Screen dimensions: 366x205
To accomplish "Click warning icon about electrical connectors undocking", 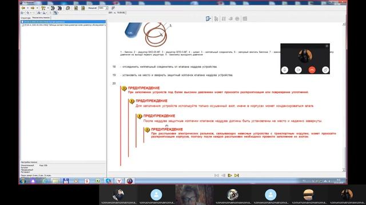I will click(148, 130).
